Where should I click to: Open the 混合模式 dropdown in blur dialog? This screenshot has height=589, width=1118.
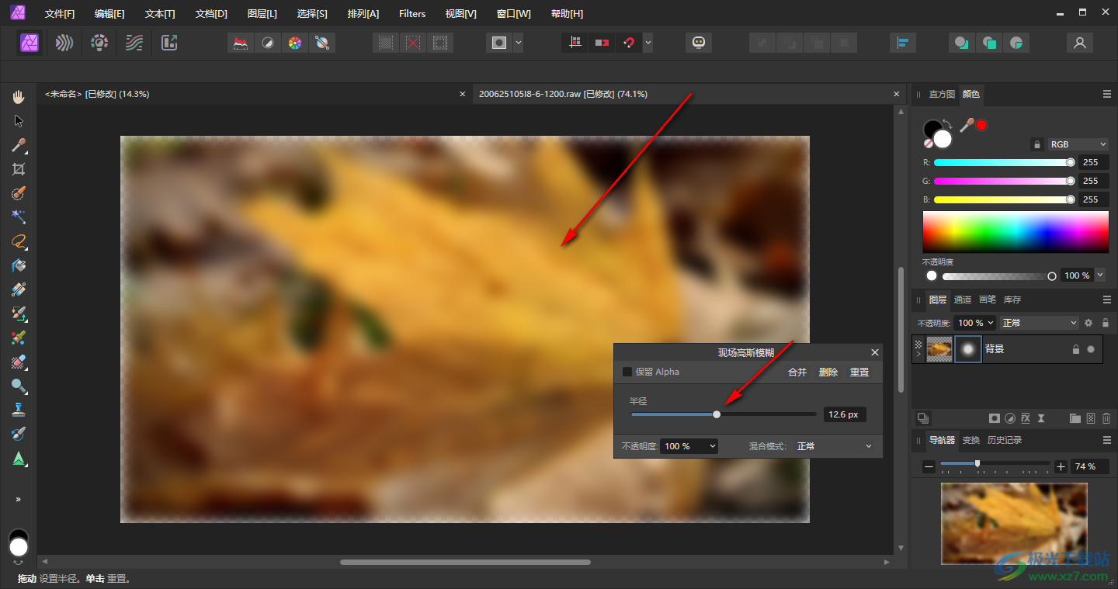pyautogui.click(x=834, y=446)
